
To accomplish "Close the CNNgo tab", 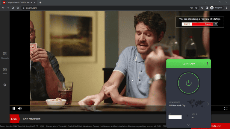I will (x=35, y=2).
